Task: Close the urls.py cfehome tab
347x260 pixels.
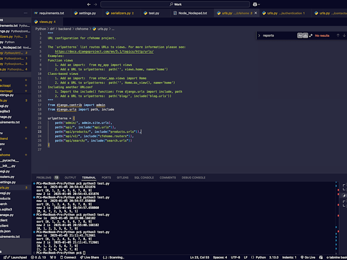Action: 255,13
